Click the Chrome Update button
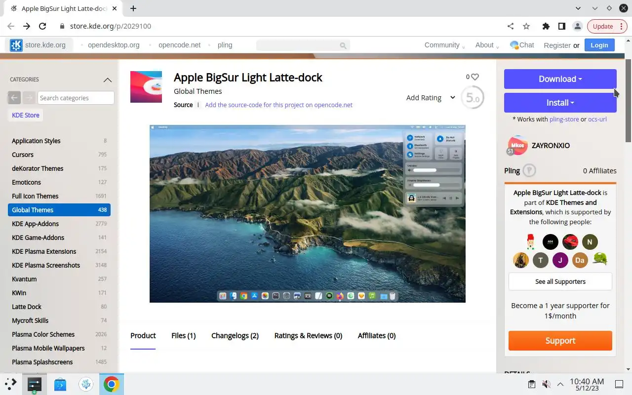This screenshot has width=632, height=395. pos(607,26)
